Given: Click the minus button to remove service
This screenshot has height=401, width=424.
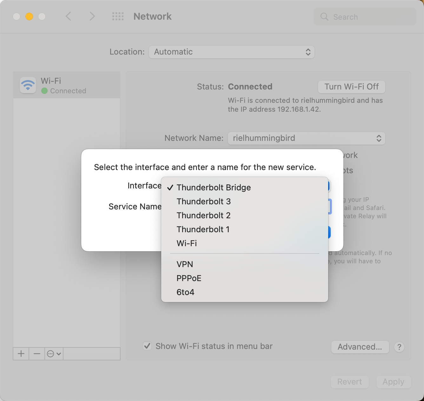Looking at the screenshot, I should coord(37,353).
